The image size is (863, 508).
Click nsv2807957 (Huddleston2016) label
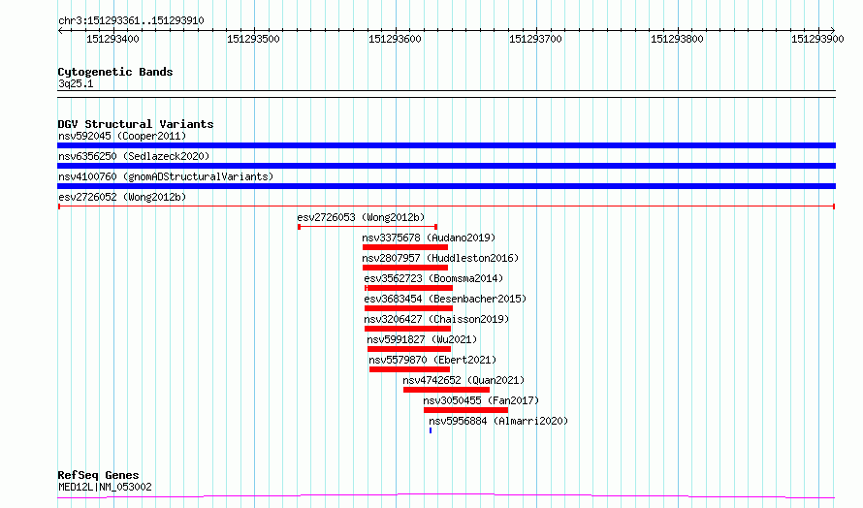tap(440, 258)
